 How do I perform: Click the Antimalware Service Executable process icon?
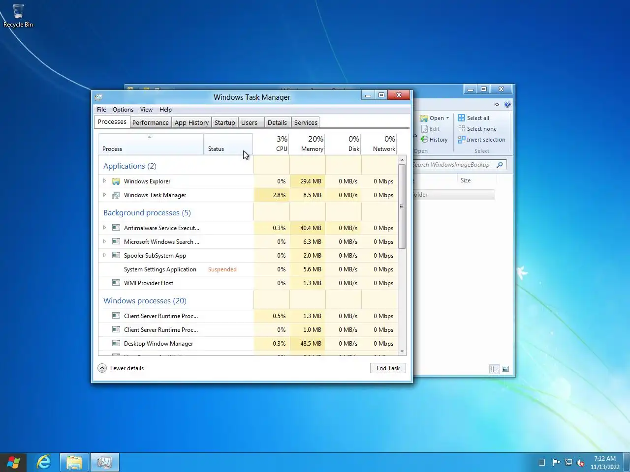[x=116, y=228]
